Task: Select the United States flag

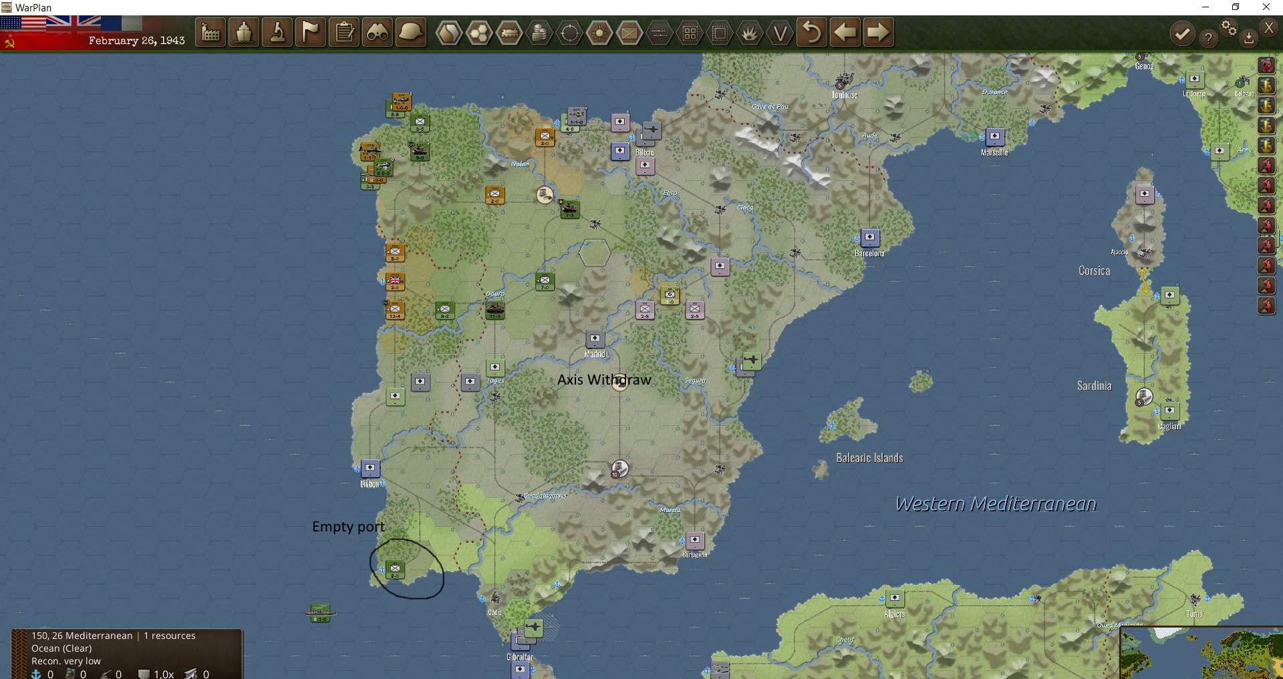Action: tap(23, 23)
